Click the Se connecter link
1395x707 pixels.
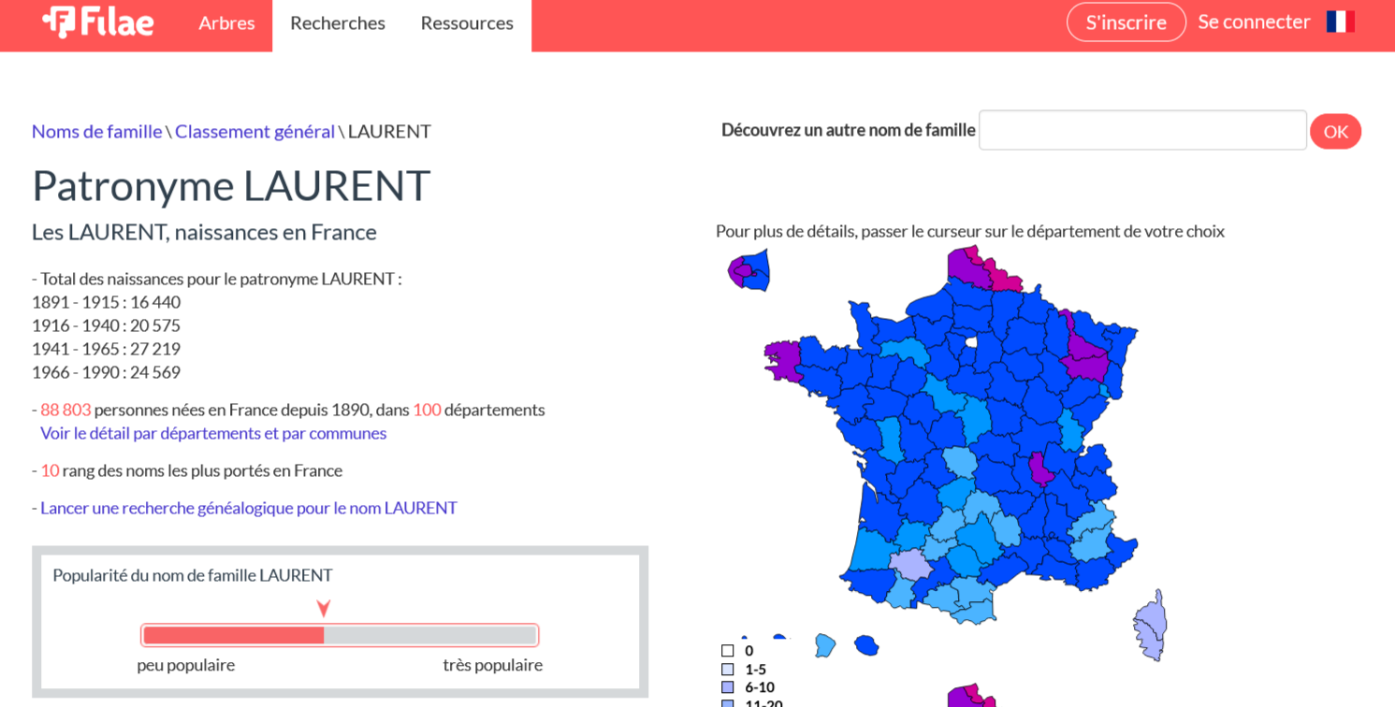coord(1254,22)
